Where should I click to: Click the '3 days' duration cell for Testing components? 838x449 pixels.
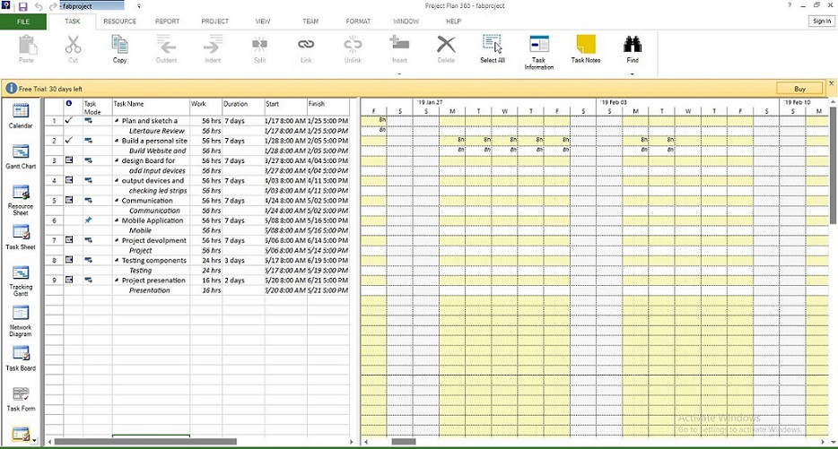click(243, 261)
